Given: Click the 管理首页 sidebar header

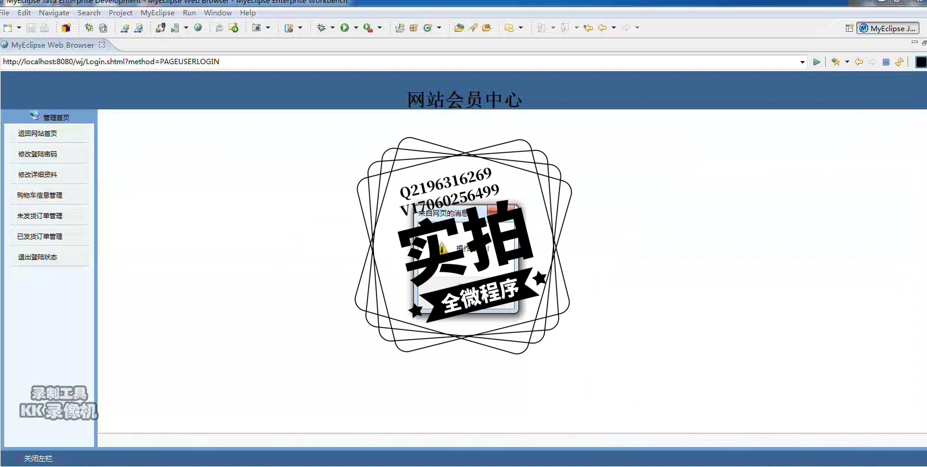Looking at the screenshot, I should 49,116.
